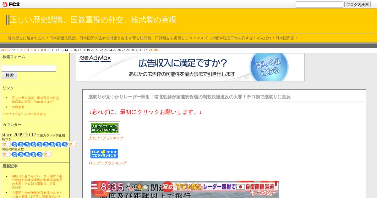377x198 pixels.
Task: Open calendar day 3 link
Action: pyautogui.click(x=25, y=50)
